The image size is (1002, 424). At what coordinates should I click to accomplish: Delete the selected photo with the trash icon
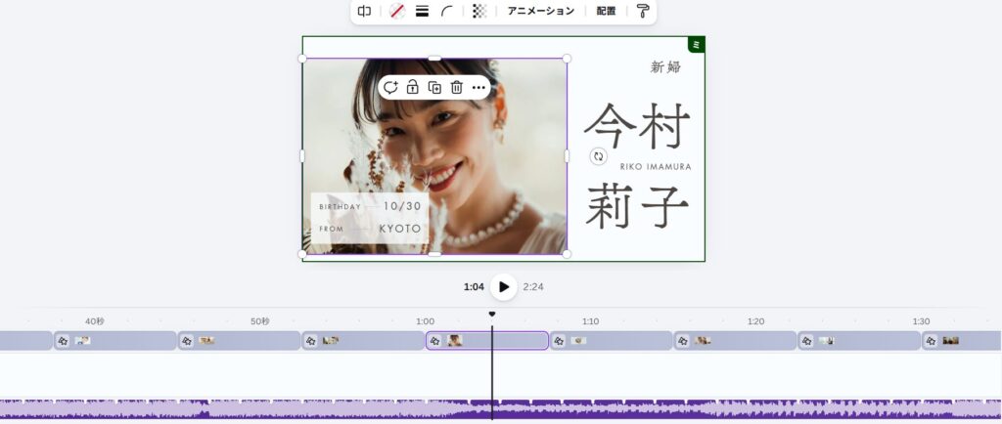click(456, 87)
